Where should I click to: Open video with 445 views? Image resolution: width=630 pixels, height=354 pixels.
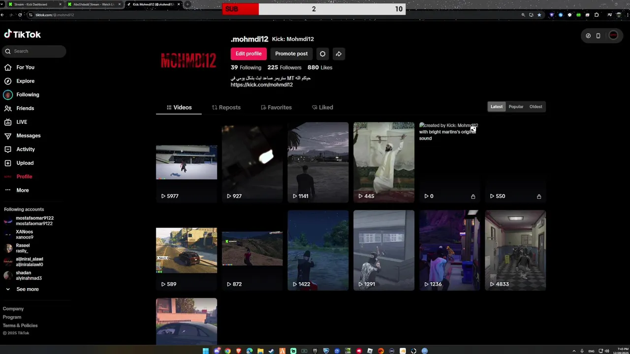(x=384, y=162)
